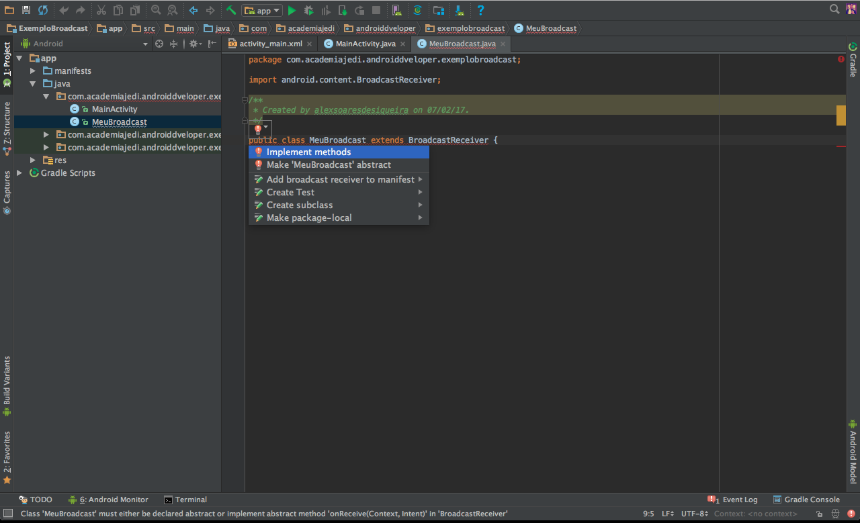The height and width of the screenshot is (523, 860).
Task: Expand the manifests folder in project tree
Action: (x=33, y=70)
